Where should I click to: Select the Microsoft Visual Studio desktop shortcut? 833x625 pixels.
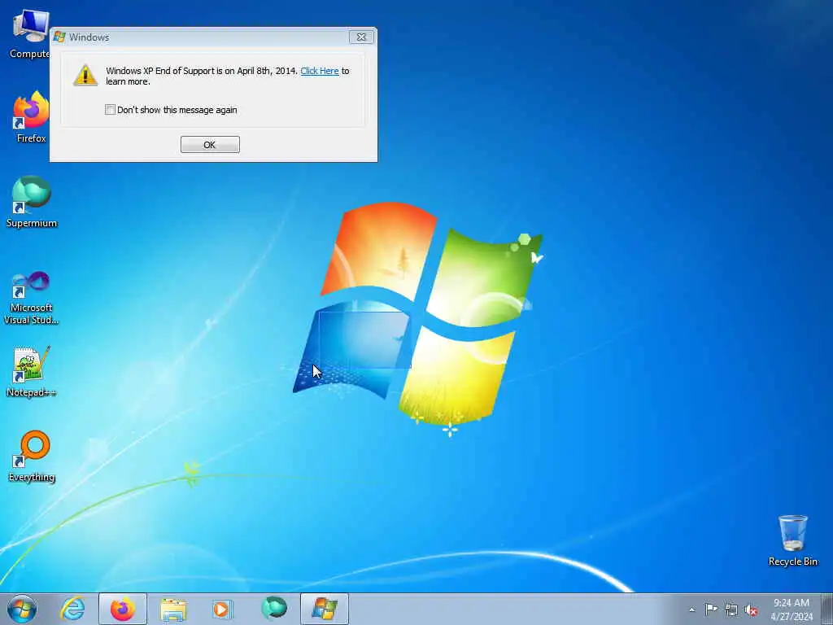(x=32, y=298)
